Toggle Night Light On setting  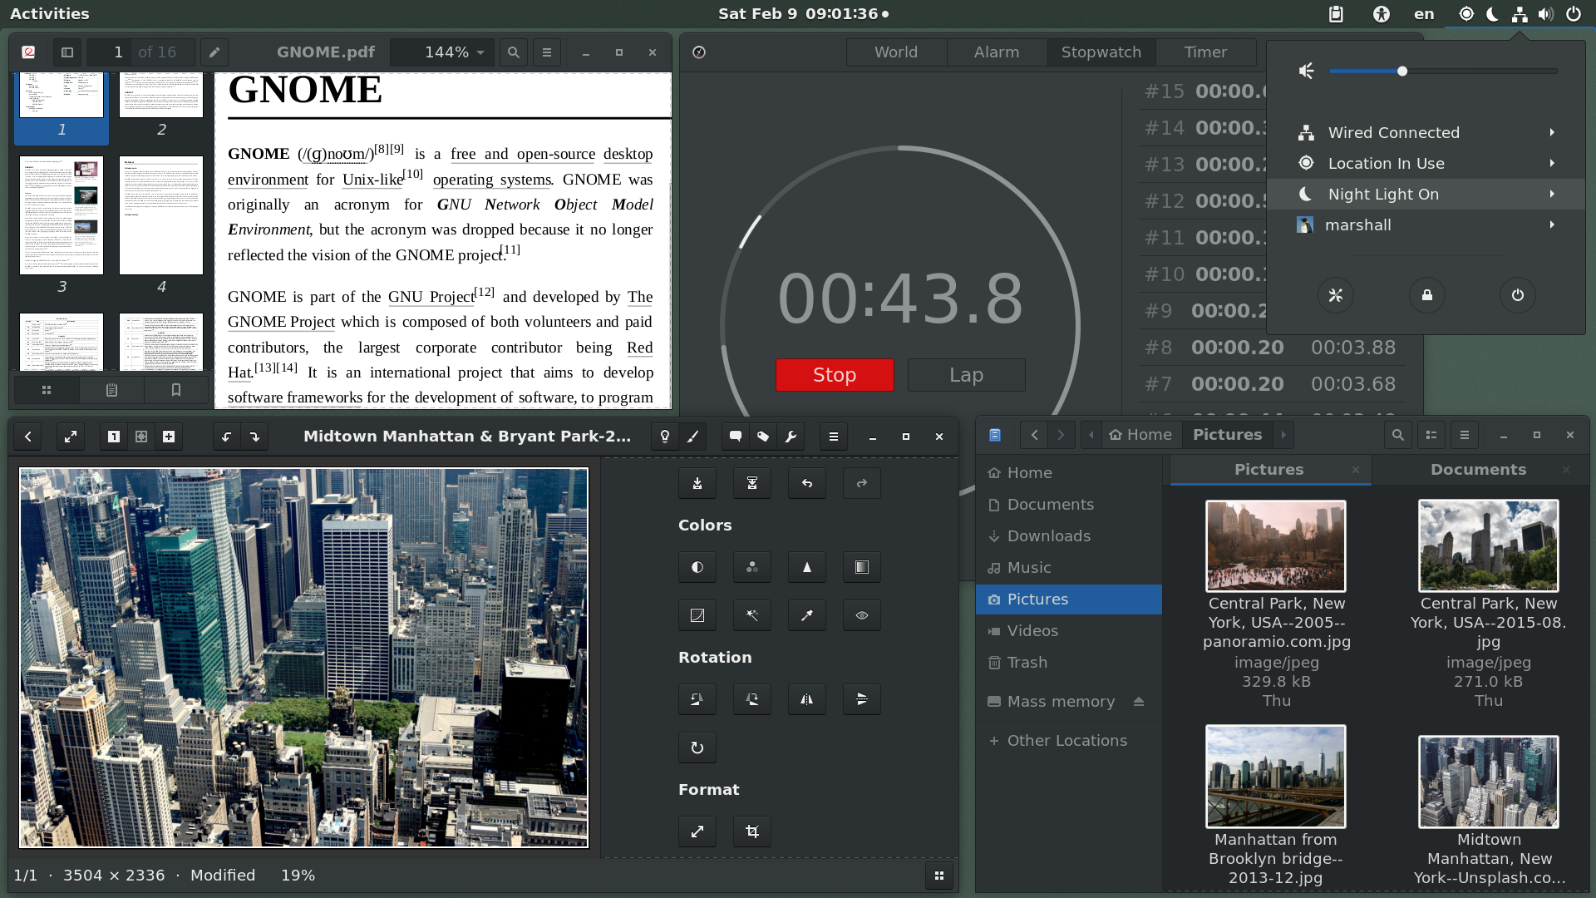point(1425,194)
